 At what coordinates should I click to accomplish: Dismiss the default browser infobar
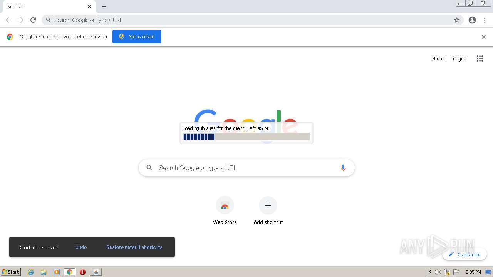pyautogui.click(x=484, y=37)
